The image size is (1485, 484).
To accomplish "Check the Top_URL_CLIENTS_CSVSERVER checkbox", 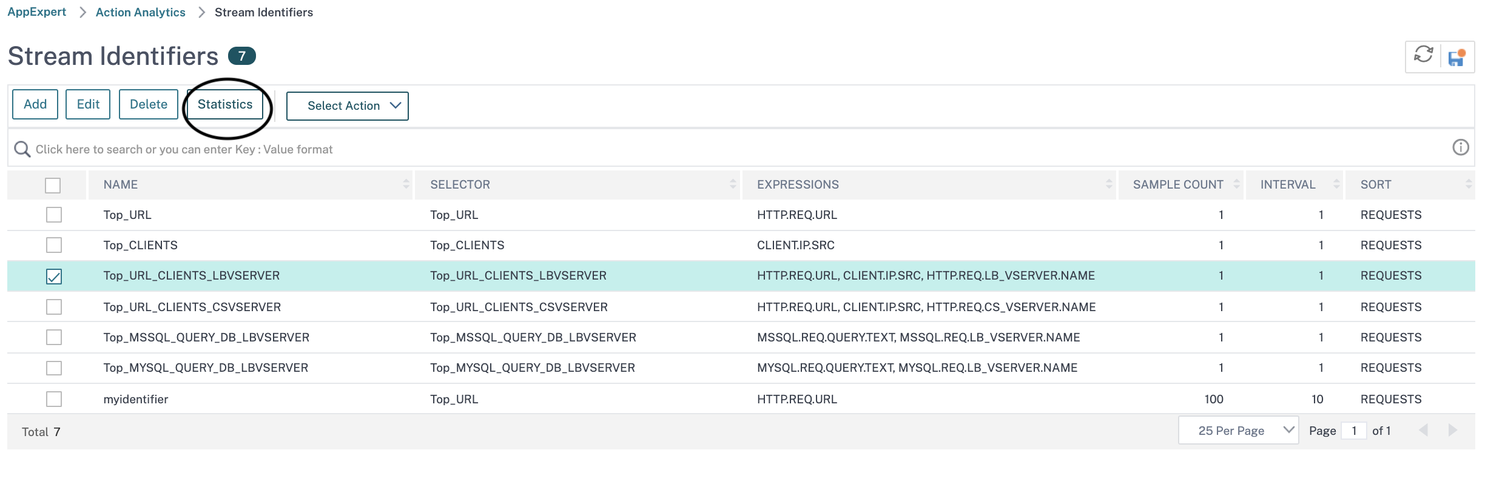I will tap(54, 307).
